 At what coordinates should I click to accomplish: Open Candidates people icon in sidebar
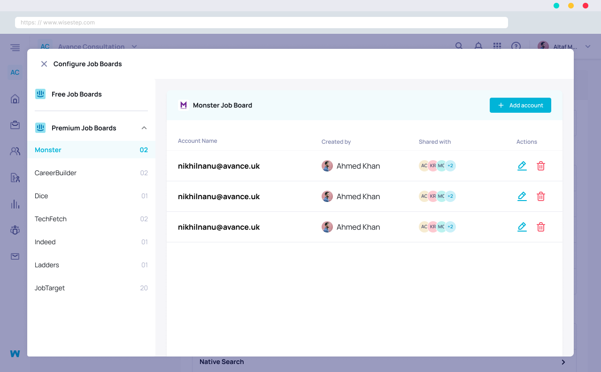click(x=15, y=151)
